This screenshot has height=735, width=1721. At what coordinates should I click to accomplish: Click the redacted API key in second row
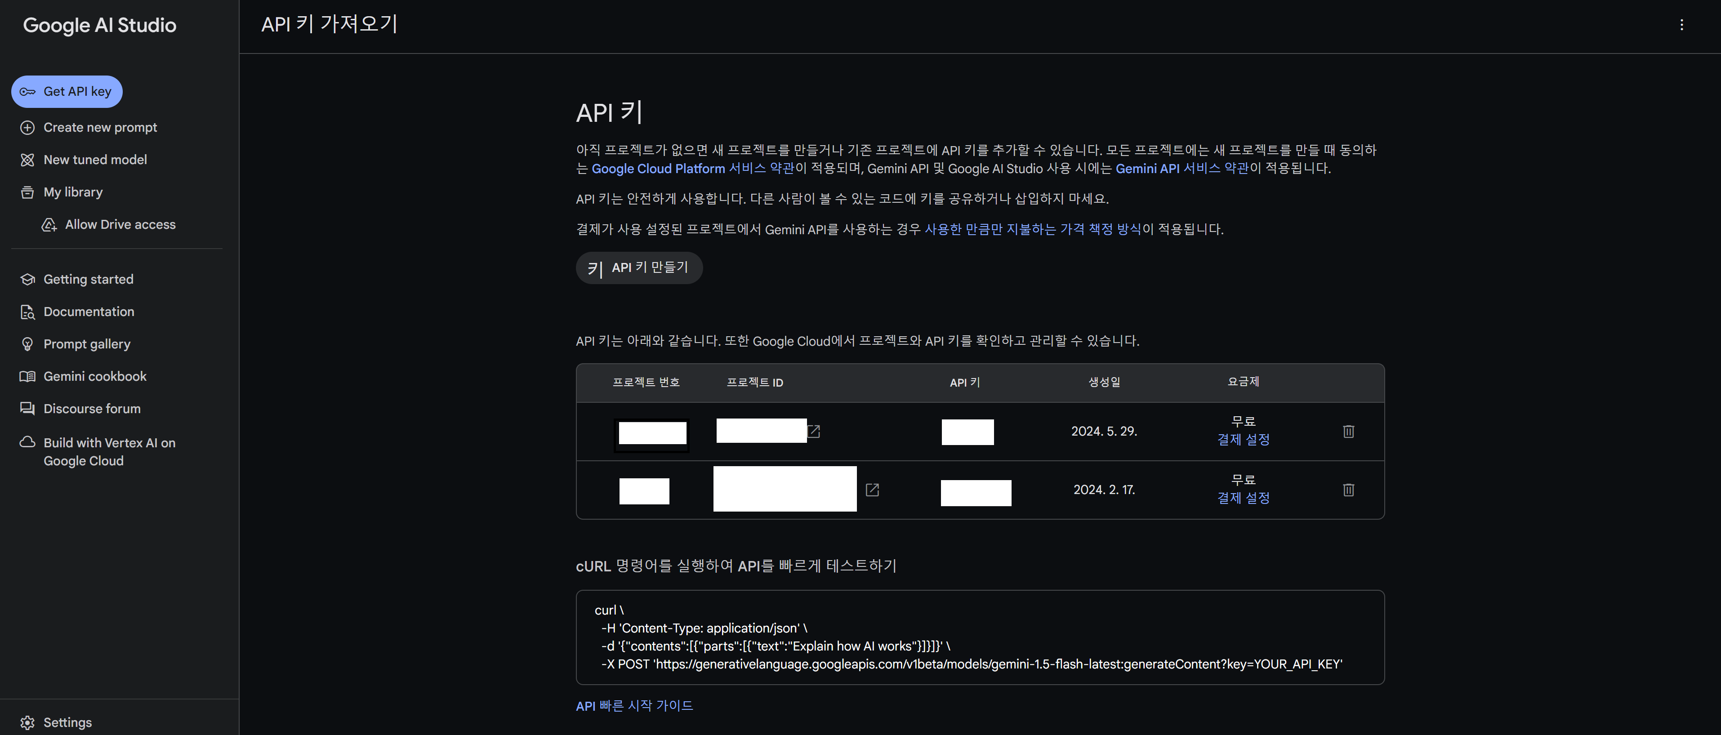976,492
